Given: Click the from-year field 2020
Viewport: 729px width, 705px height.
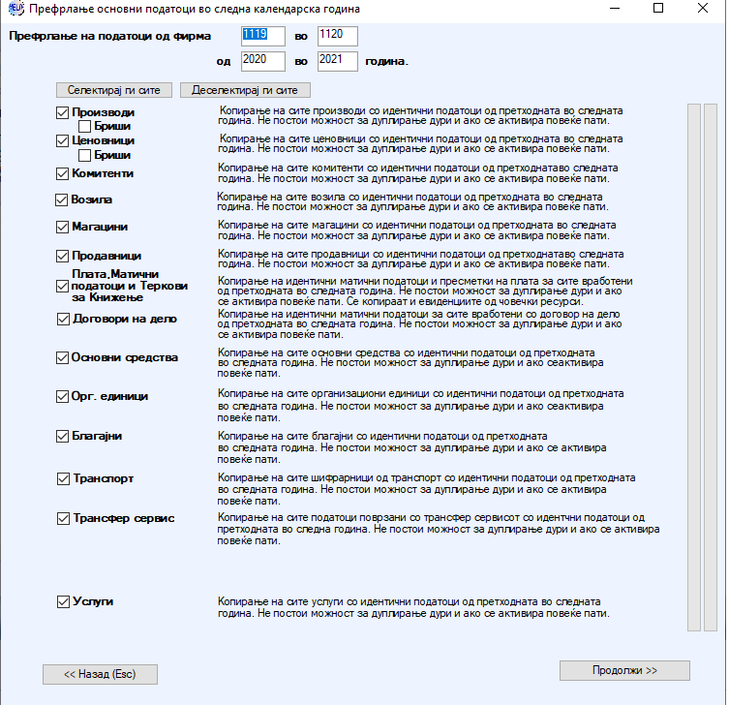Looking at the screenshot, I should [263, 61].
